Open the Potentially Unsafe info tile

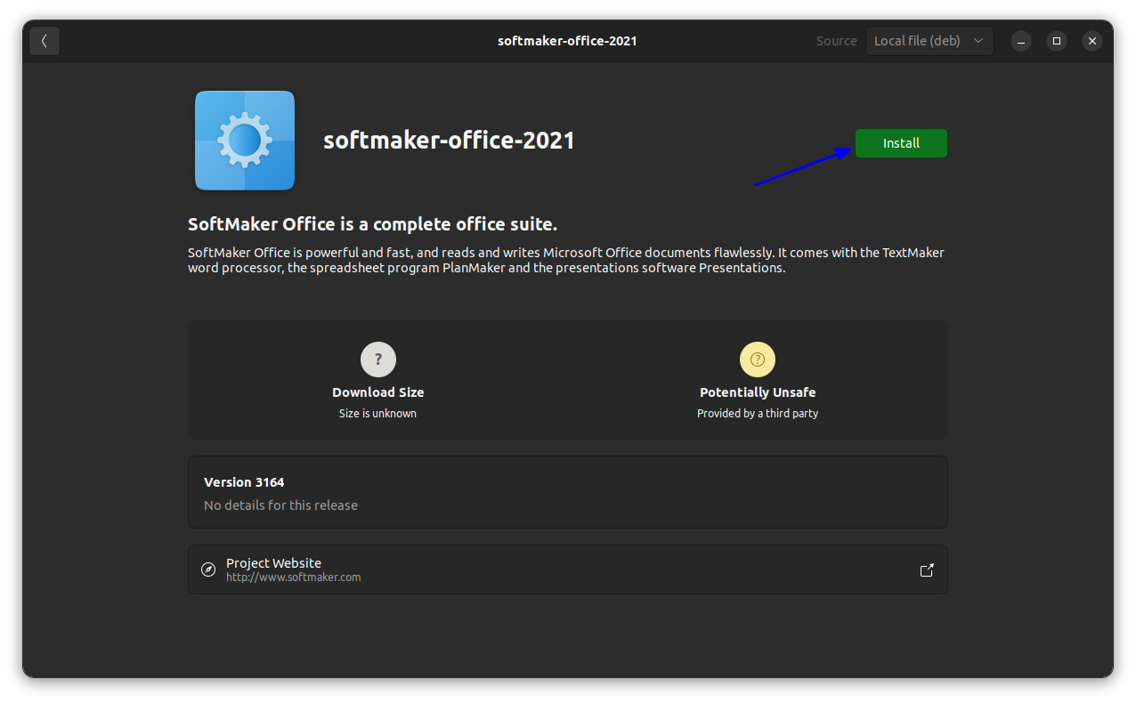(x=758, y=380)
